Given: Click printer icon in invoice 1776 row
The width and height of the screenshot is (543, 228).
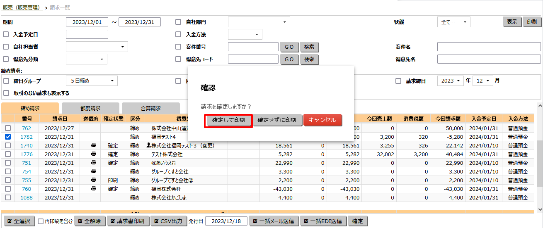Looking at the screenshot, I should [x=94, y=154].
